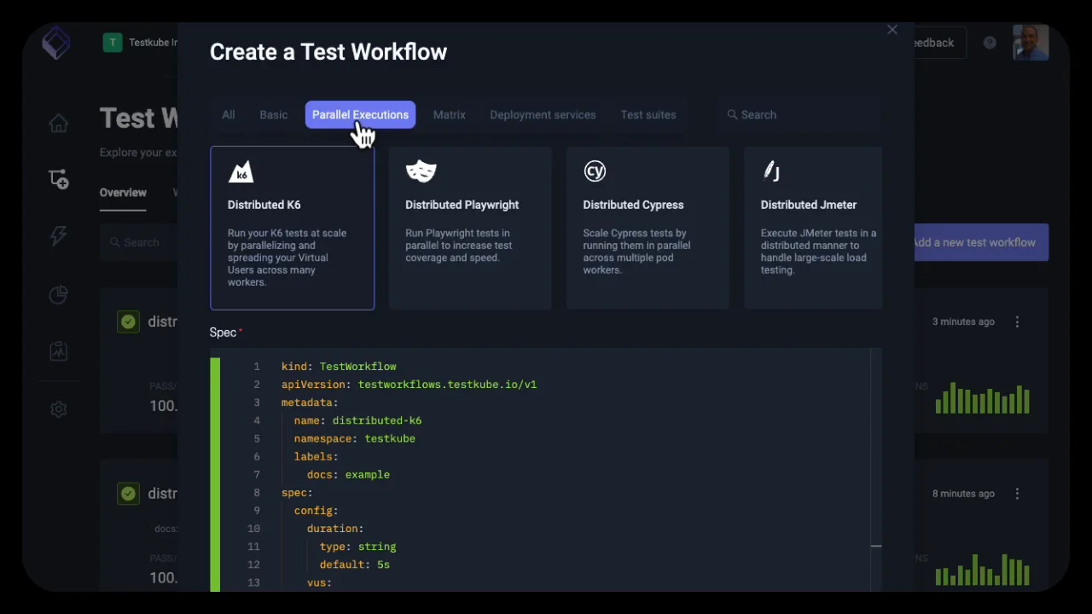This screenshot has height=614, width=1092.
Task: Click Add a new test workflow button
Action: tap(981, 242)
